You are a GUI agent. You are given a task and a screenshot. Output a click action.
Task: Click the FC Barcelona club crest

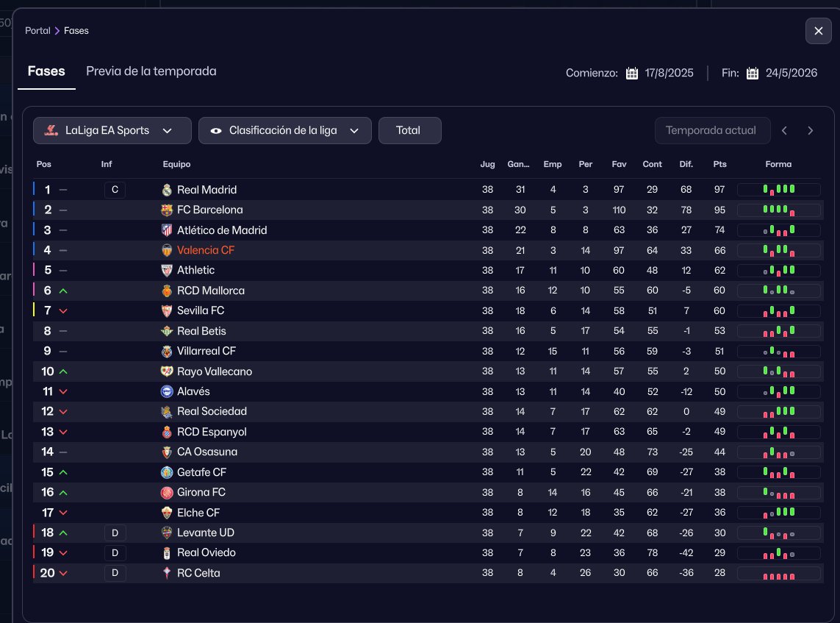[167, 210]
